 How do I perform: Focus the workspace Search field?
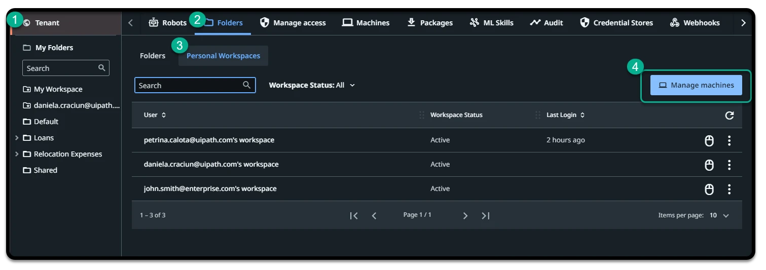click(x=195, y=85)
